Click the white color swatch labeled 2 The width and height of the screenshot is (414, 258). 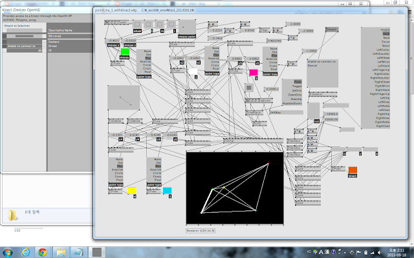193,72
